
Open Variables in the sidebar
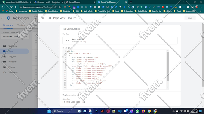pyautogui.click(x=13, y=62)
